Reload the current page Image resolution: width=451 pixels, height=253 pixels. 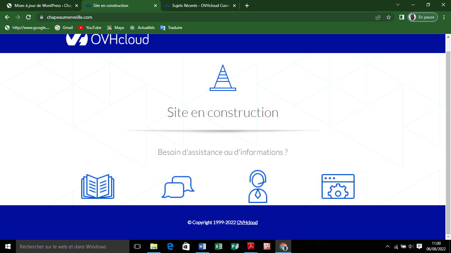click(x=28, y=17)
